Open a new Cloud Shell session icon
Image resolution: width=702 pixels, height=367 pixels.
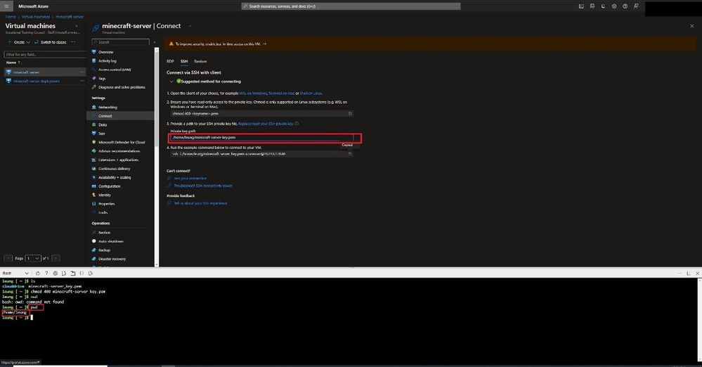(73, 273)
